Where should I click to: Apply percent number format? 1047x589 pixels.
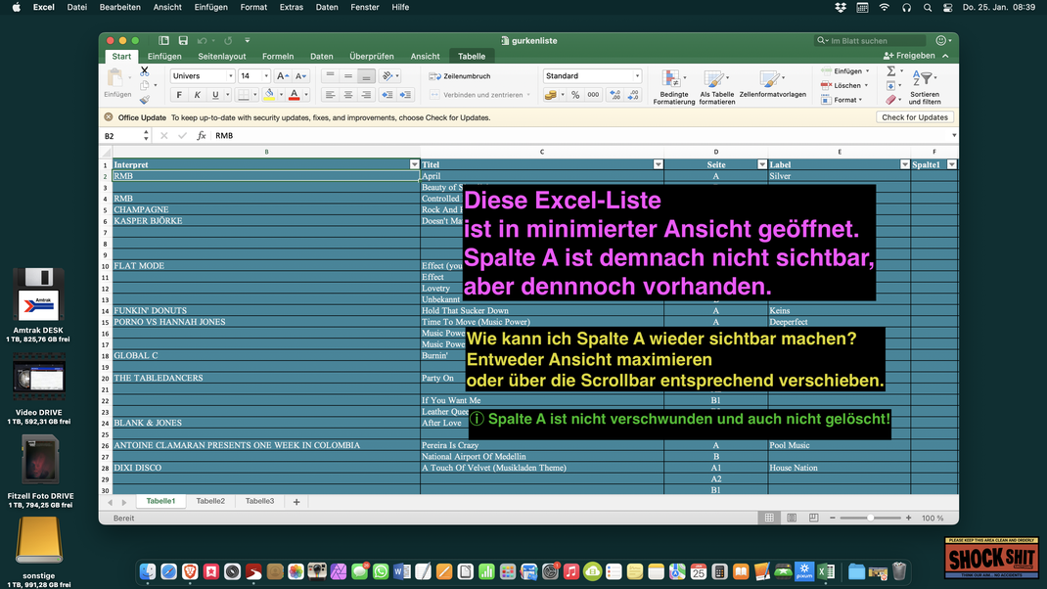point(575,95)
